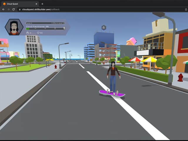This screenshot has width=188, height=141.
Task: Switch to the Cloud Quest tab
Action: click(18, 4)
